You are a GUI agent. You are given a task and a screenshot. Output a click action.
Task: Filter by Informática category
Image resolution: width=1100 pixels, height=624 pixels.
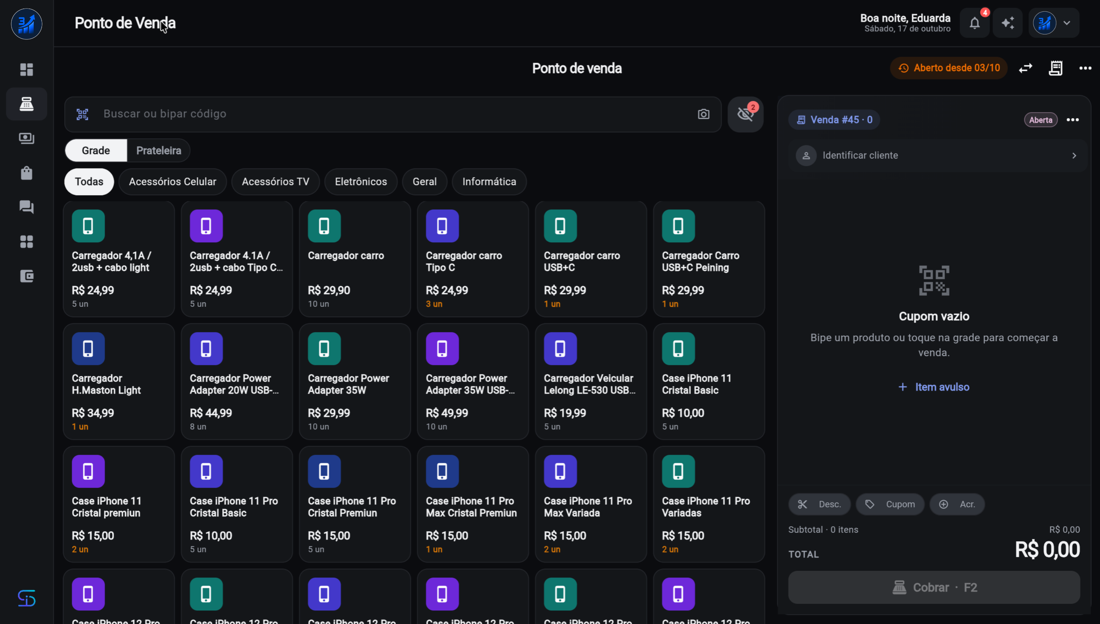coord(489,182)
